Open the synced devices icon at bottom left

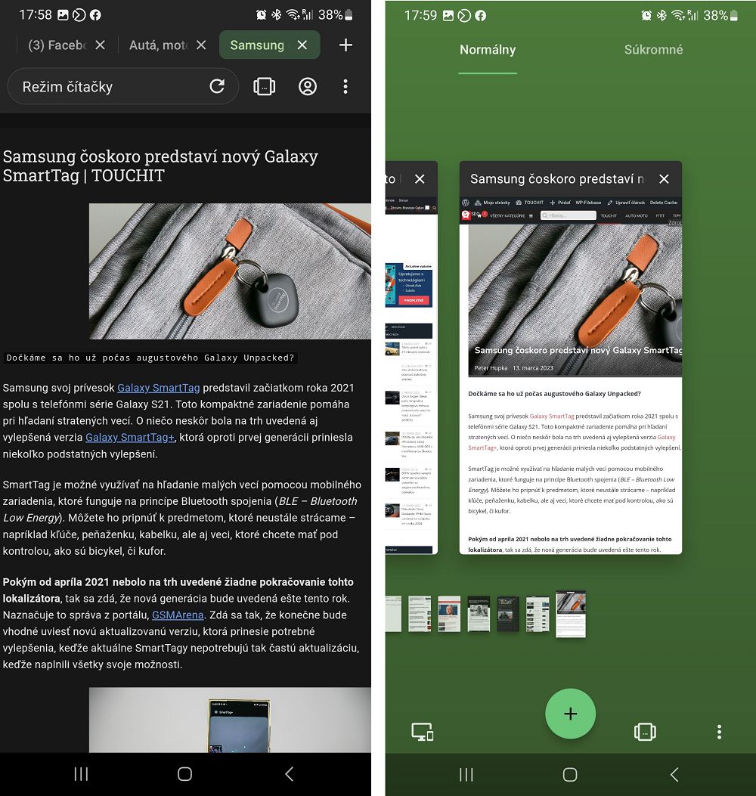pos(422,732)
